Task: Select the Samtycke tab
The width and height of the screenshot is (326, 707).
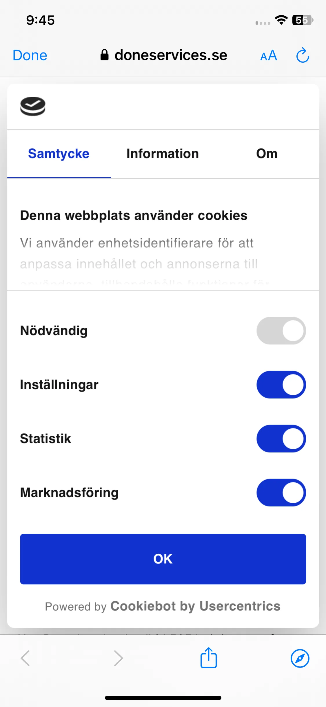Action: (59, 154)
